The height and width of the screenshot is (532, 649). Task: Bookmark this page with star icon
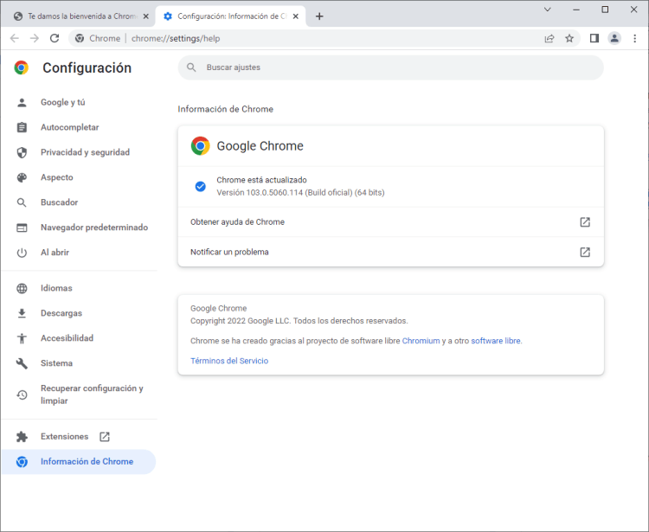pos(569,38)
